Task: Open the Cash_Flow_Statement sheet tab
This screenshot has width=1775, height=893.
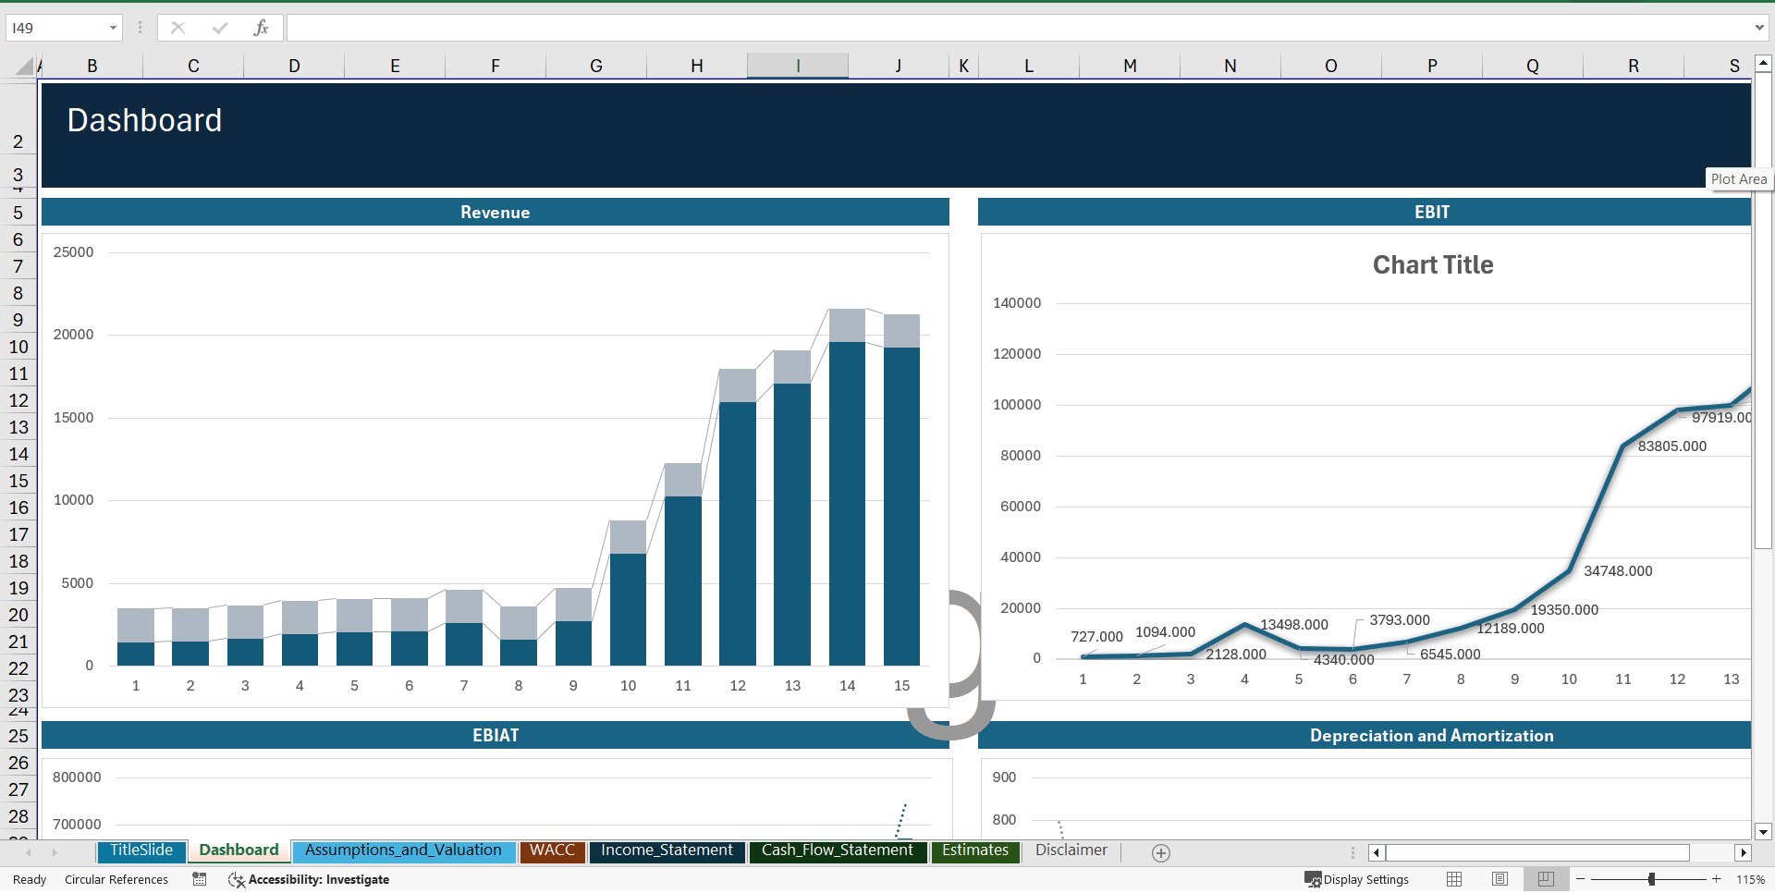Action: pos(837,850)
